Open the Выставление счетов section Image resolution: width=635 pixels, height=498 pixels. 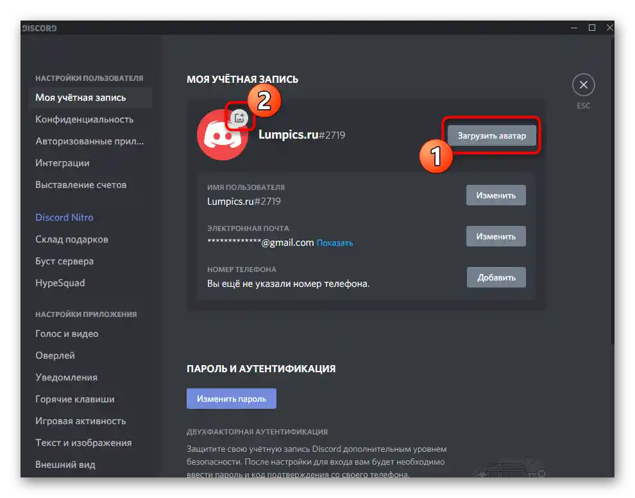(x=90, y=185)
